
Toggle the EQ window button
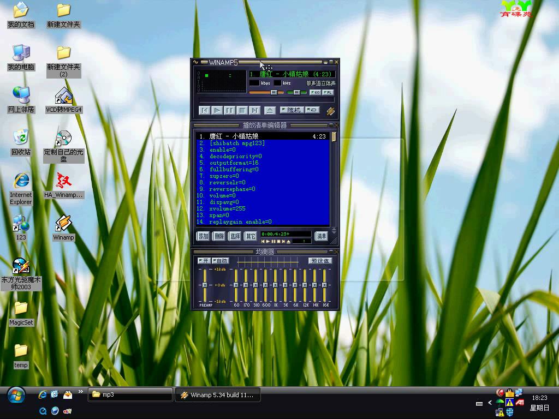(x=315, y=92)
